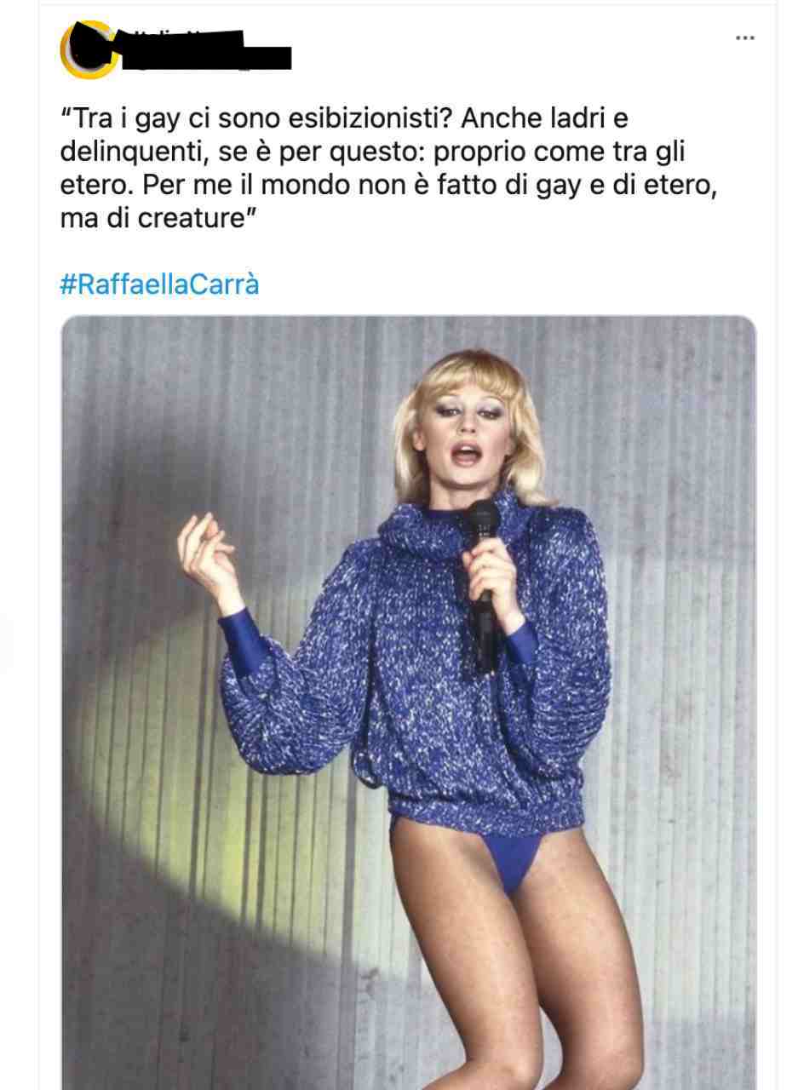Click the quote line starting "Tra i gay"
The width and height of the screenshot is (798, 1090).
tap(344, 120)
